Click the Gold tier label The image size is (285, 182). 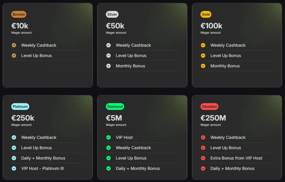[206, 14]
